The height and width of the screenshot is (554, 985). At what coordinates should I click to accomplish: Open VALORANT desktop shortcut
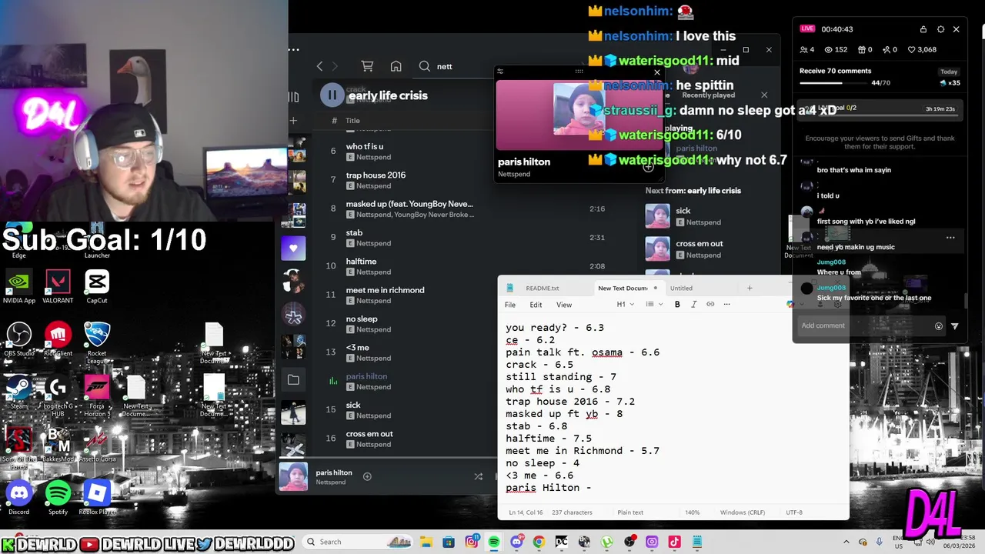(x=58, y=287)
